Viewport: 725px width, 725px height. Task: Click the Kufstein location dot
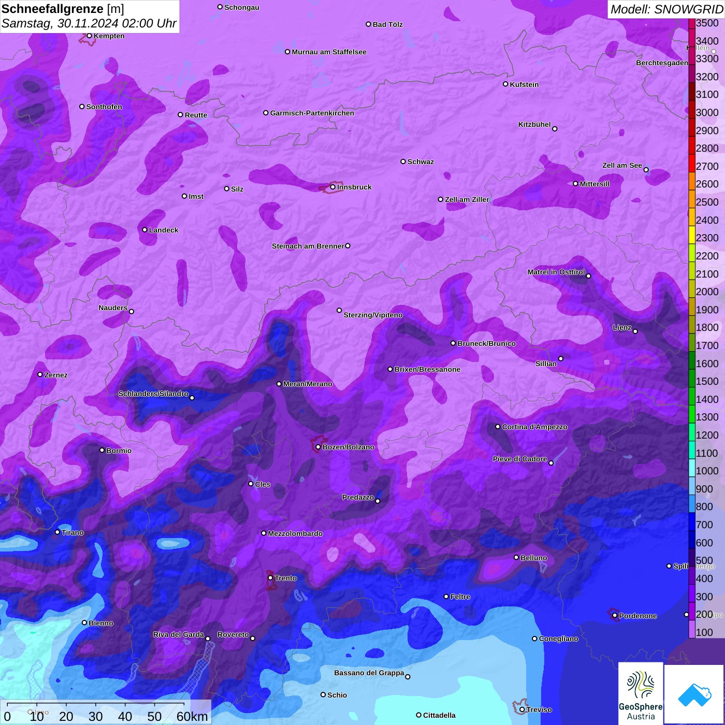tap(505, 84)
